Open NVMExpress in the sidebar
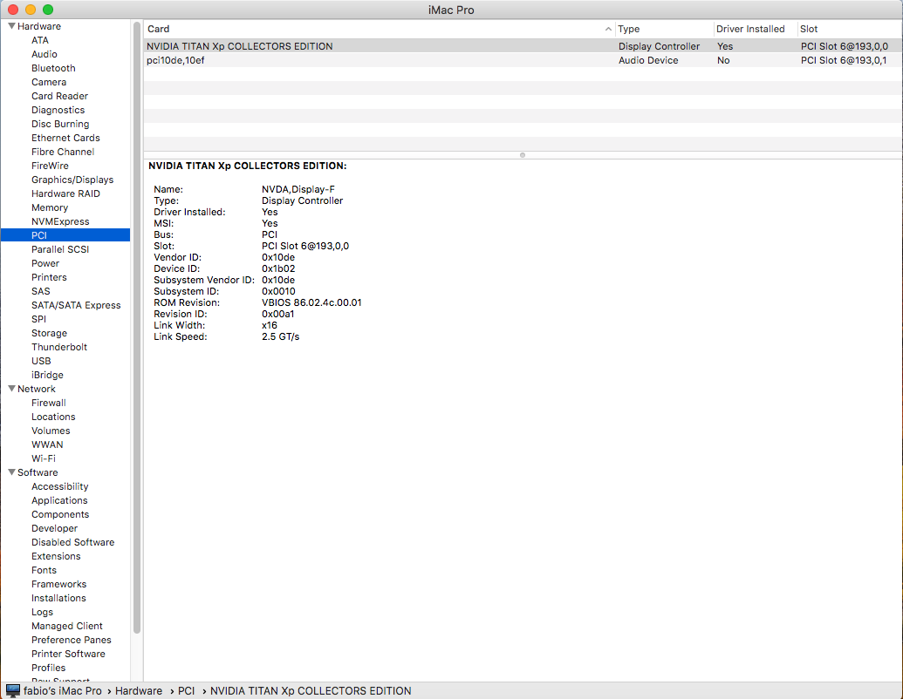The width and height of the screenshot is (903, 699). (60, 221)
